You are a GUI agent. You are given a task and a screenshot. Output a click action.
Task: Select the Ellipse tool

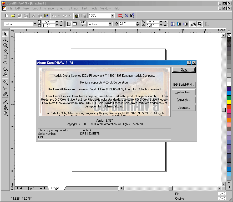pyautogui.click(x=5, y=63)
